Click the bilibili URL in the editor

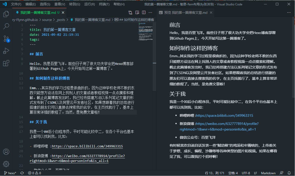(x=87, y=146)
